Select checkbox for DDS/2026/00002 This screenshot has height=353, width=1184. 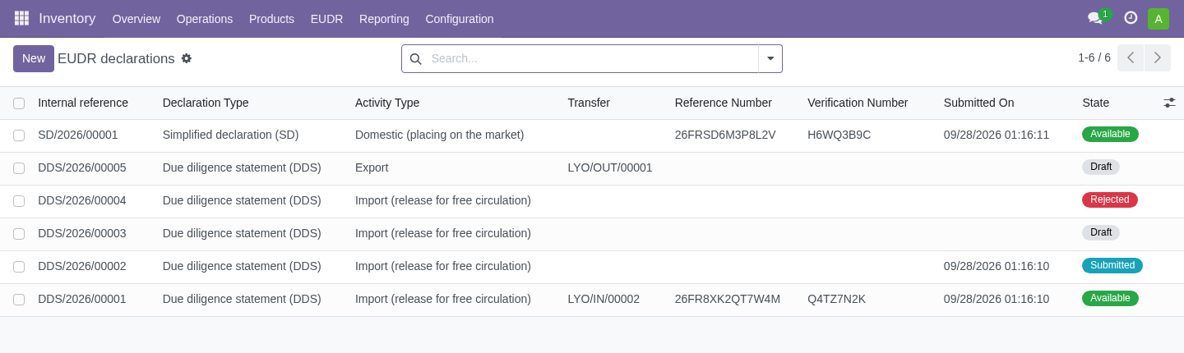pos(19,267)
